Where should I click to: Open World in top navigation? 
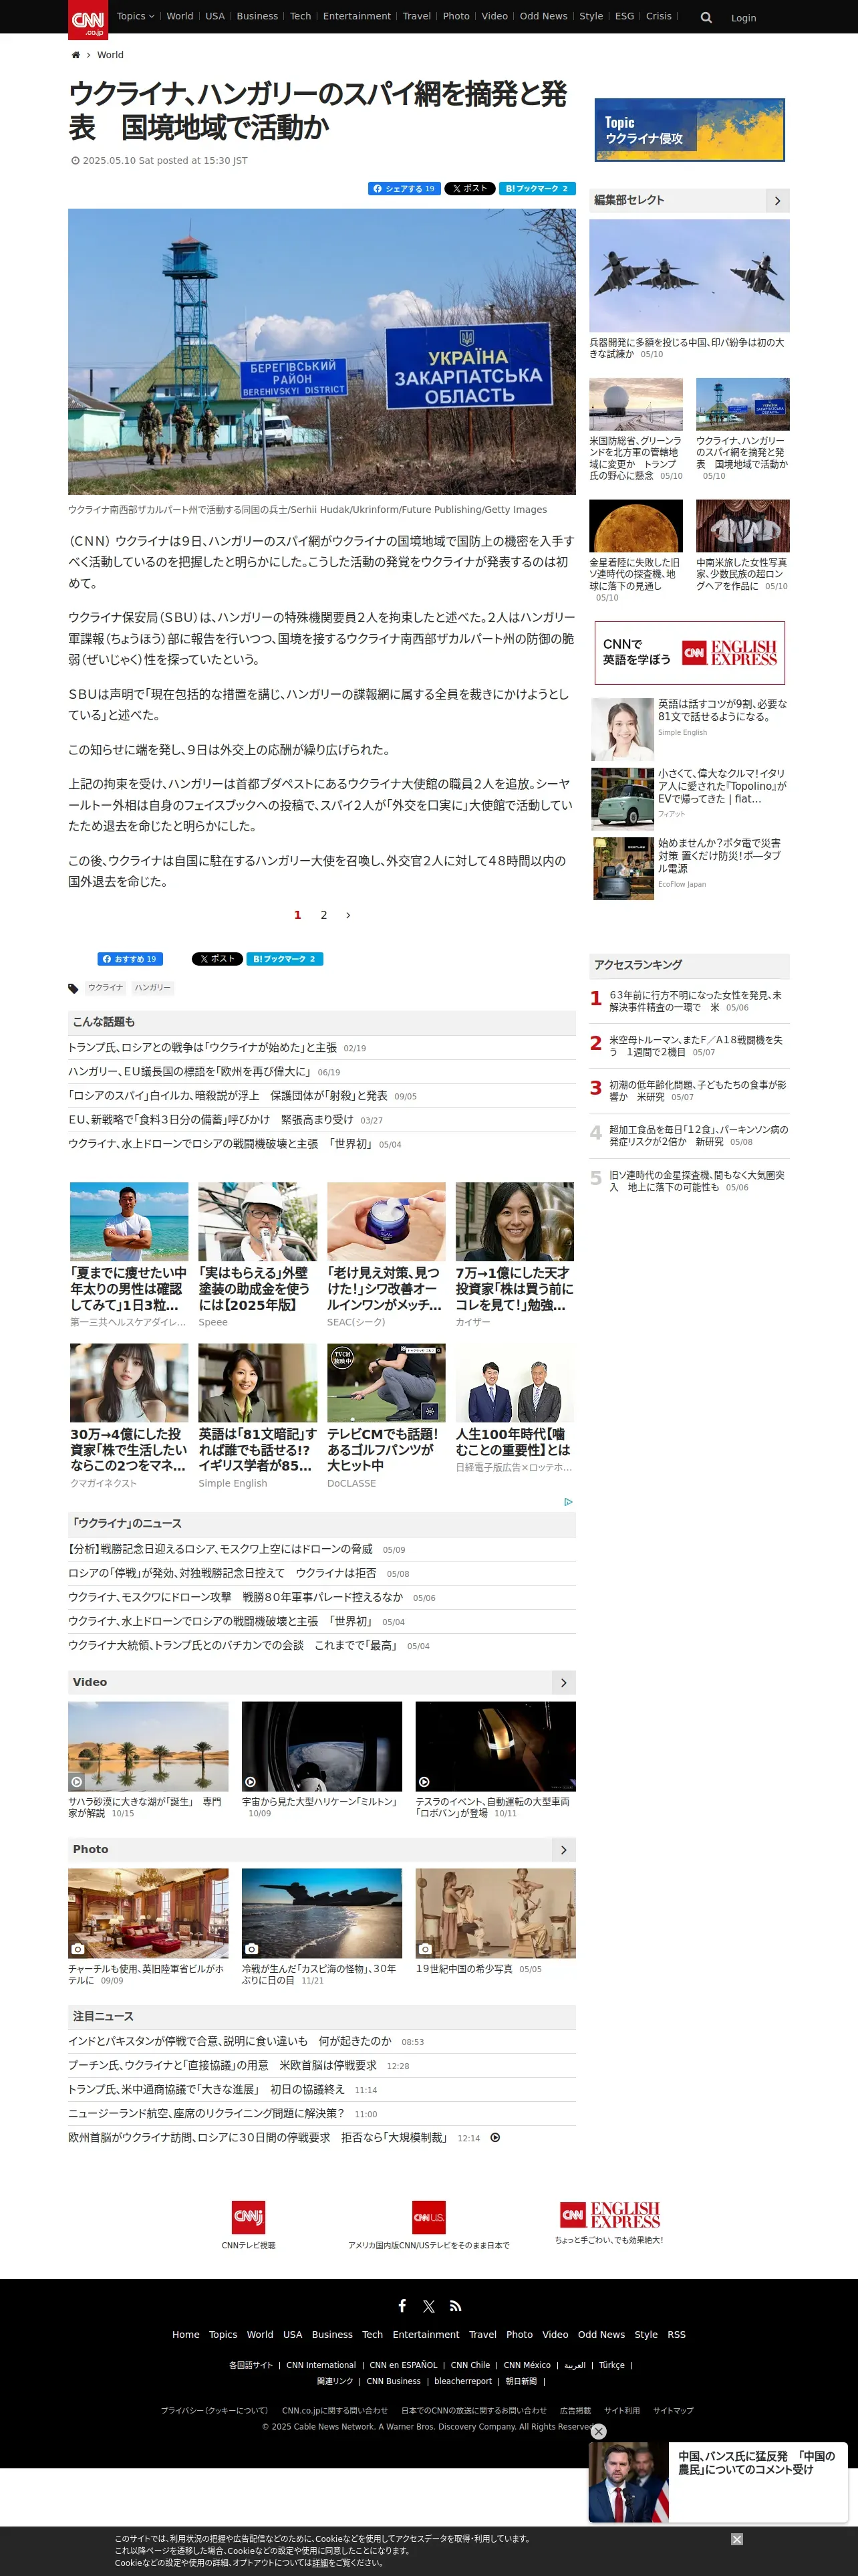180,16
